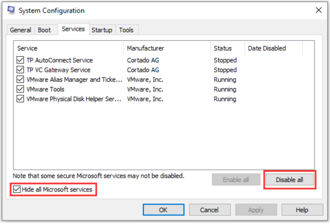Toggle Hide all Microsoft services checkbox
This screenshot has height=224, width=330.
(x=17, y=189)
